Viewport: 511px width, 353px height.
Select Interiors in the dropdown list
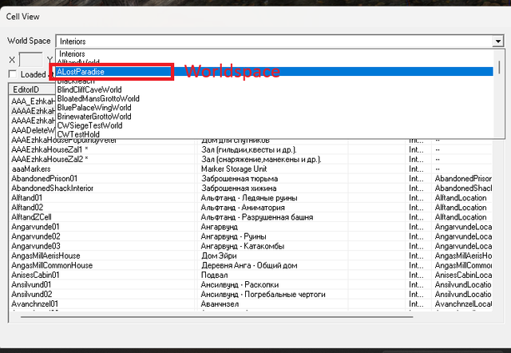72,54
